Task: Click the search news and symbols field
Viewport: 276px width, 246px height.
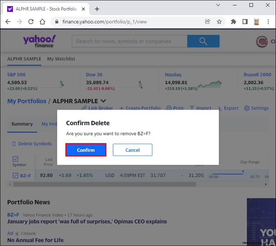Action: [x=129, y=41]
